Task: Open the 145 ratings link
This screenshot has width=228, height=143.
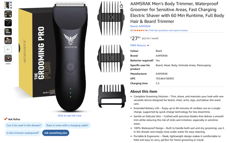Action: point(151,30)
